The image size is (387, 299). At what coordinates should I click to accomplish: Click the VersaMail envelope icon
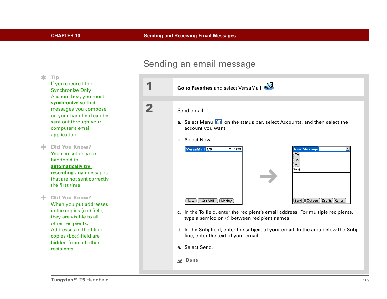coord(269,86)
